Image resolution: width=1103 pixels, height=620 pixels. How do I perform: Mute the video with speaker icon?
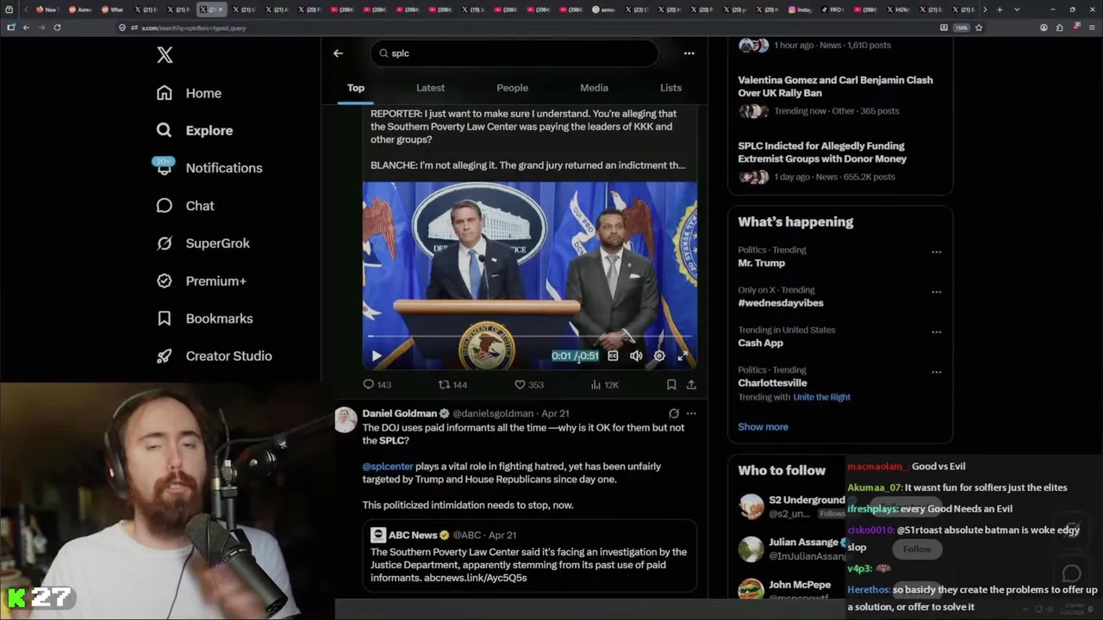[636, 356]
